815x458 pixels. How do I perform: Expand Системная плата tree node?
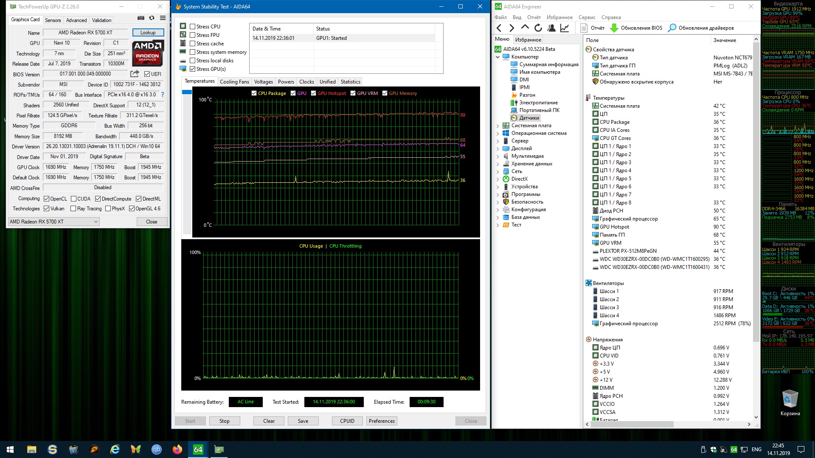point(498,126)
